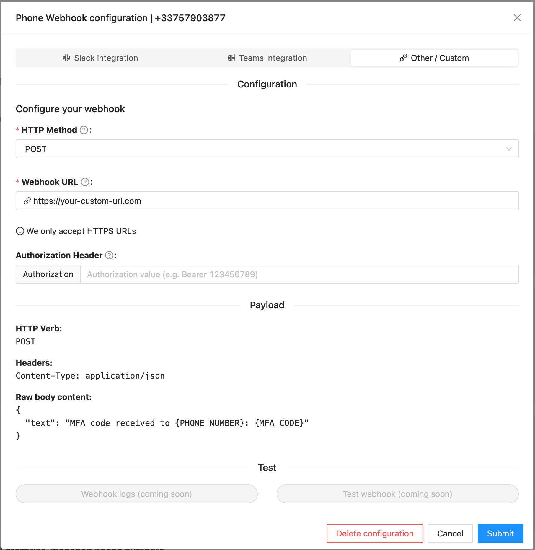Click the Teams grid icon on Teams integration tab
535x550 pixels.
click(x=231, y=58)
